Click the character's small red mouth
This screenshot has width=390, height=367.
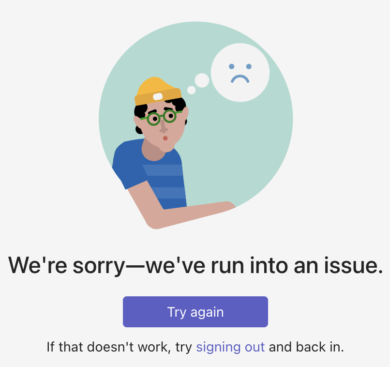(165, 138)
